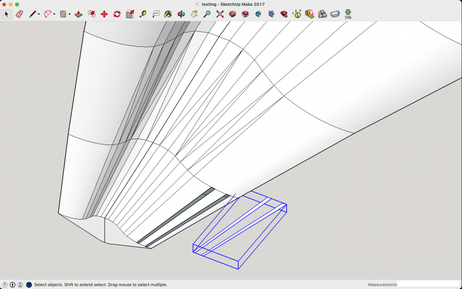Click the Measurements input box
This screenshot has height=289, width=462.
tap(427, 285)
